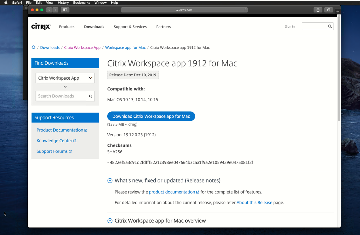Screen dimensions: 360x235
Task: Open Workspace app for Mac breadcrumb
Action: pos(125,47)
